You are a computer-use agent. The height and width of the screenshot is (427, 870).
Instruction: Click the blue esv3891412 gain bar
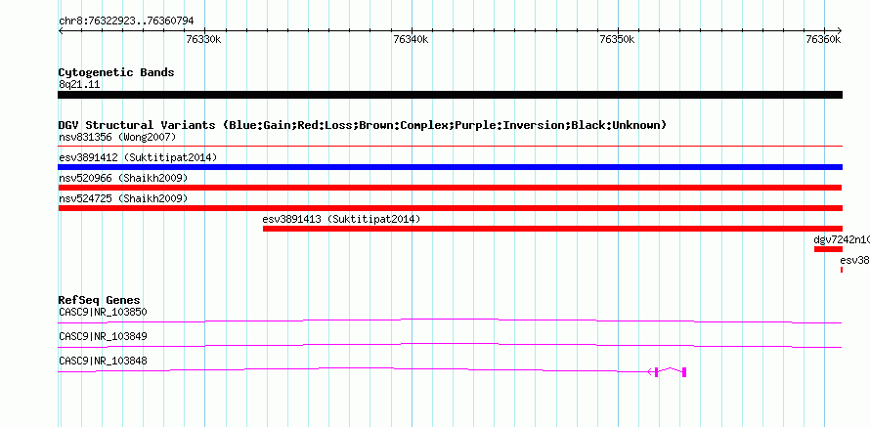tap(450, 167)
